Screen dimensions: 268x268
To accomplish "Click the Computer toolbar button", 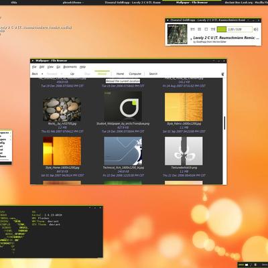I will point(135,74).
